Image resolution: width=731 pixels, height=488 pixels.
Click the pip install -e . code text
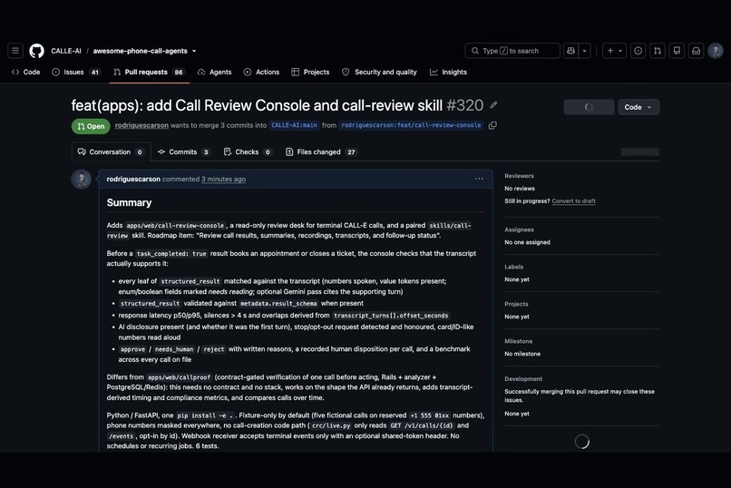click(x=206, y=415)
